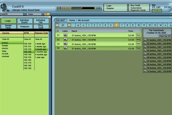172x115 pixels.
Task: Choose the 'no kick' genre
Action: pos(5,53)
